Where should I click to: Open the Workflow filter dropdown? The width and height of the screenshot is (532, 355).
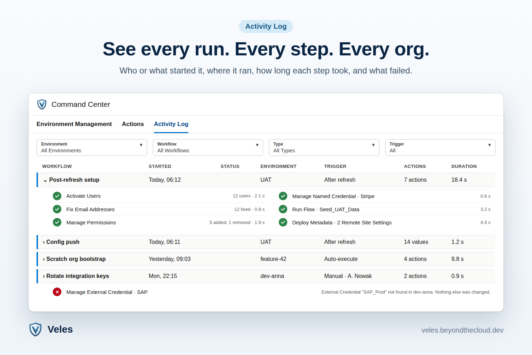208,147
